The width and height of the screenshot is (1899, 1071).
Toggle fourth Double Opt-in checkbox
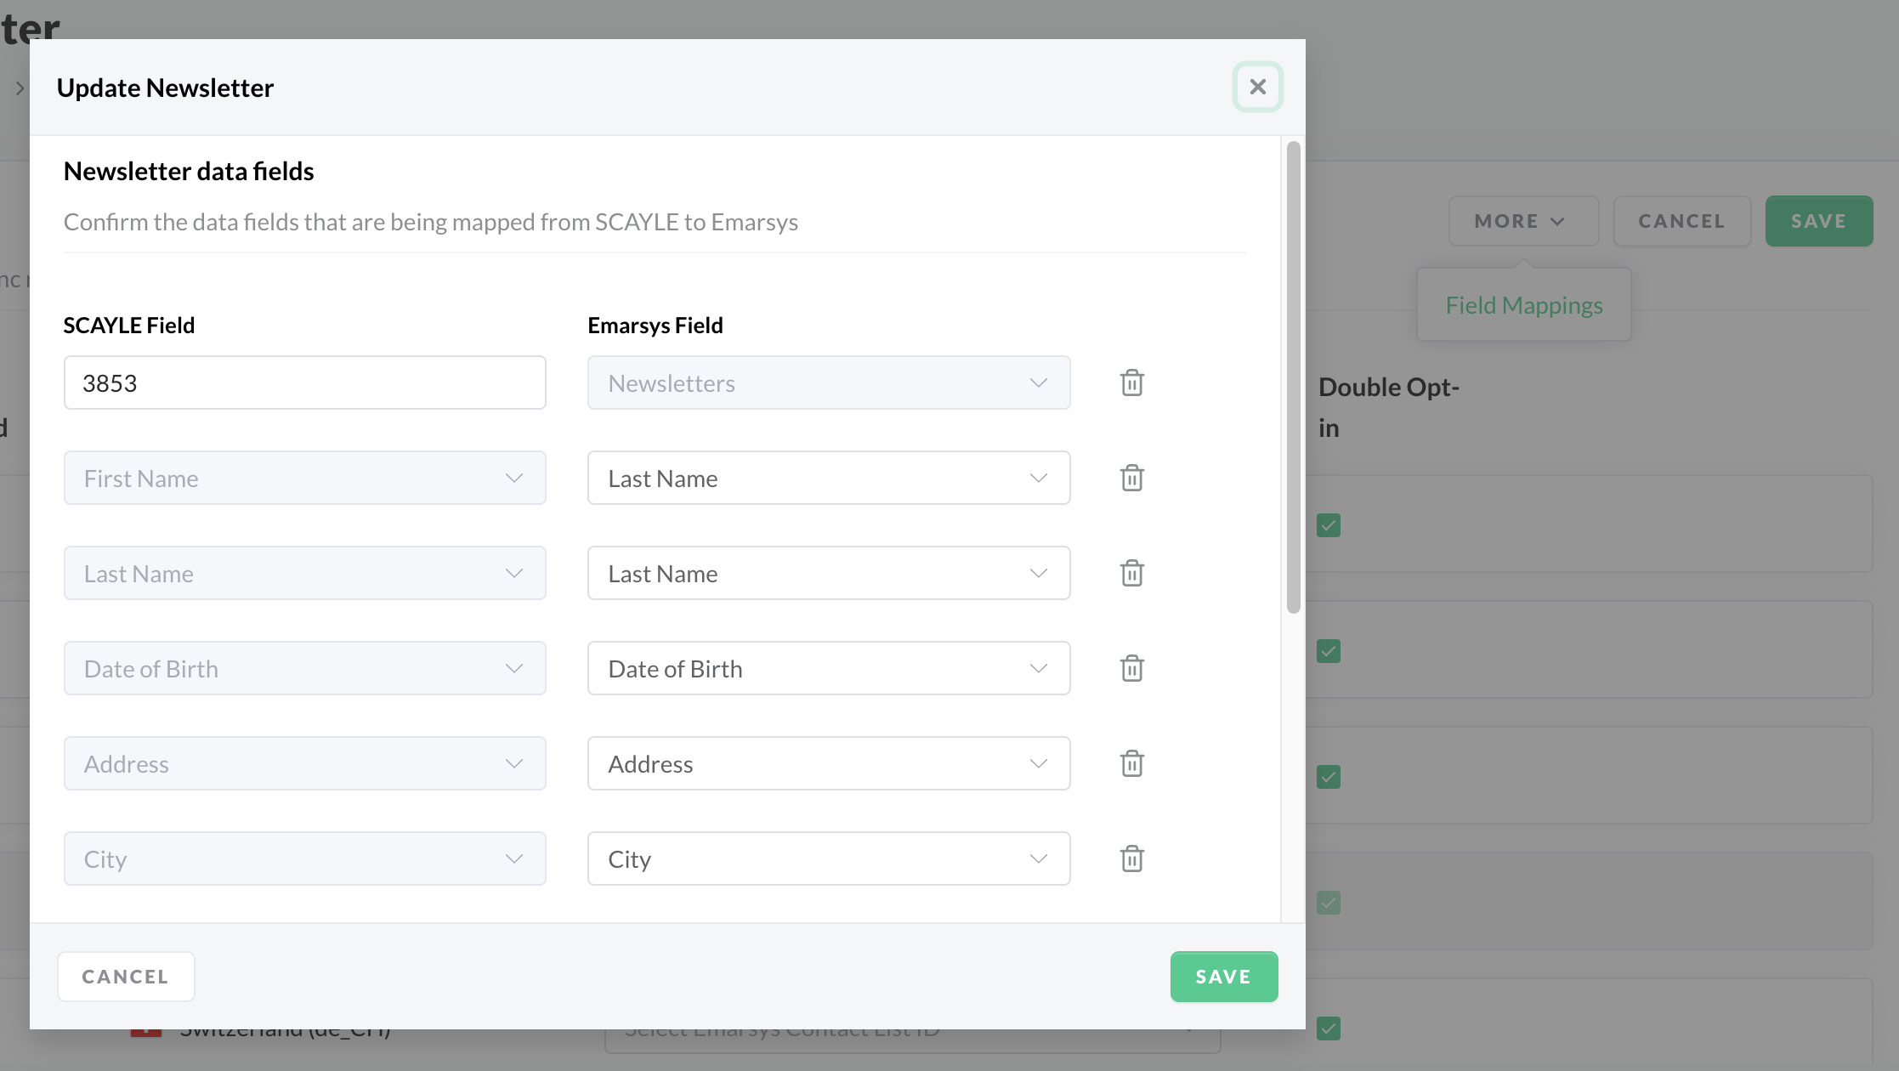[1328, 903]
